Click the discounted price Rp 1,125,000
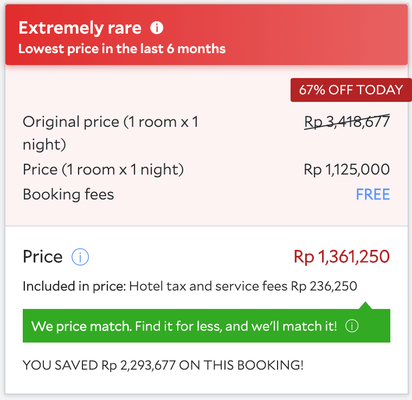Image resolution: width=412 pixels, height=400 pixels. point(347,170)
